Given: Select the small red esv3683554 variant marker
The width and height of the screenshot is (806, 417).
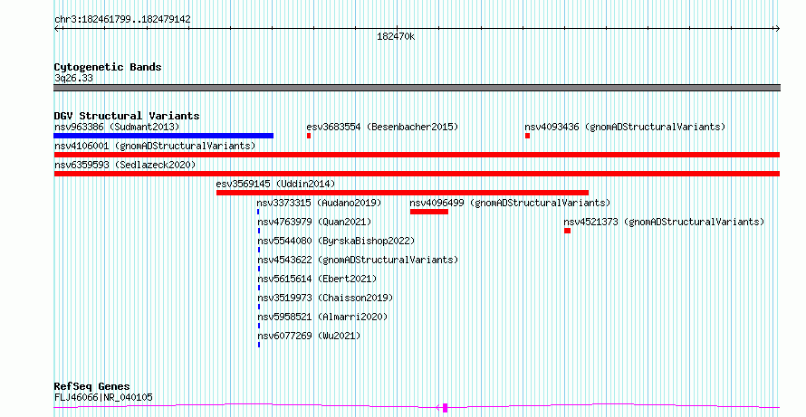Looking at the screenshot, I should (309, 136).
